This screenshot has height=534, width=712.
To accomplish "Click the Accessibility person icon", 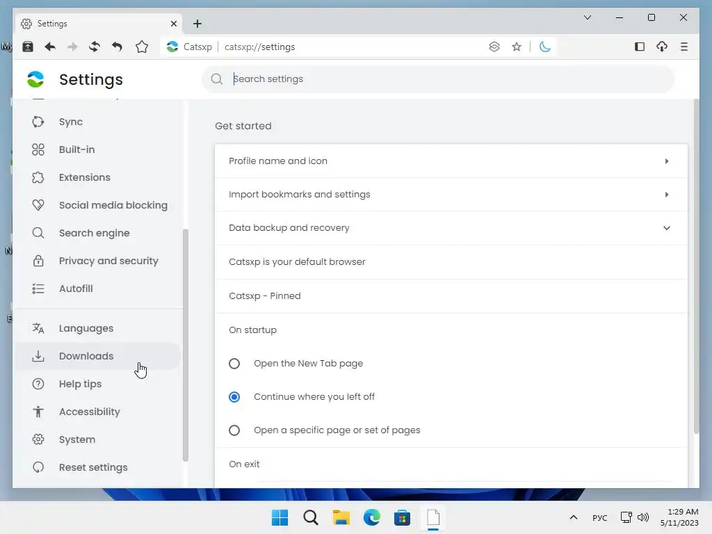I will click(38, 412).
